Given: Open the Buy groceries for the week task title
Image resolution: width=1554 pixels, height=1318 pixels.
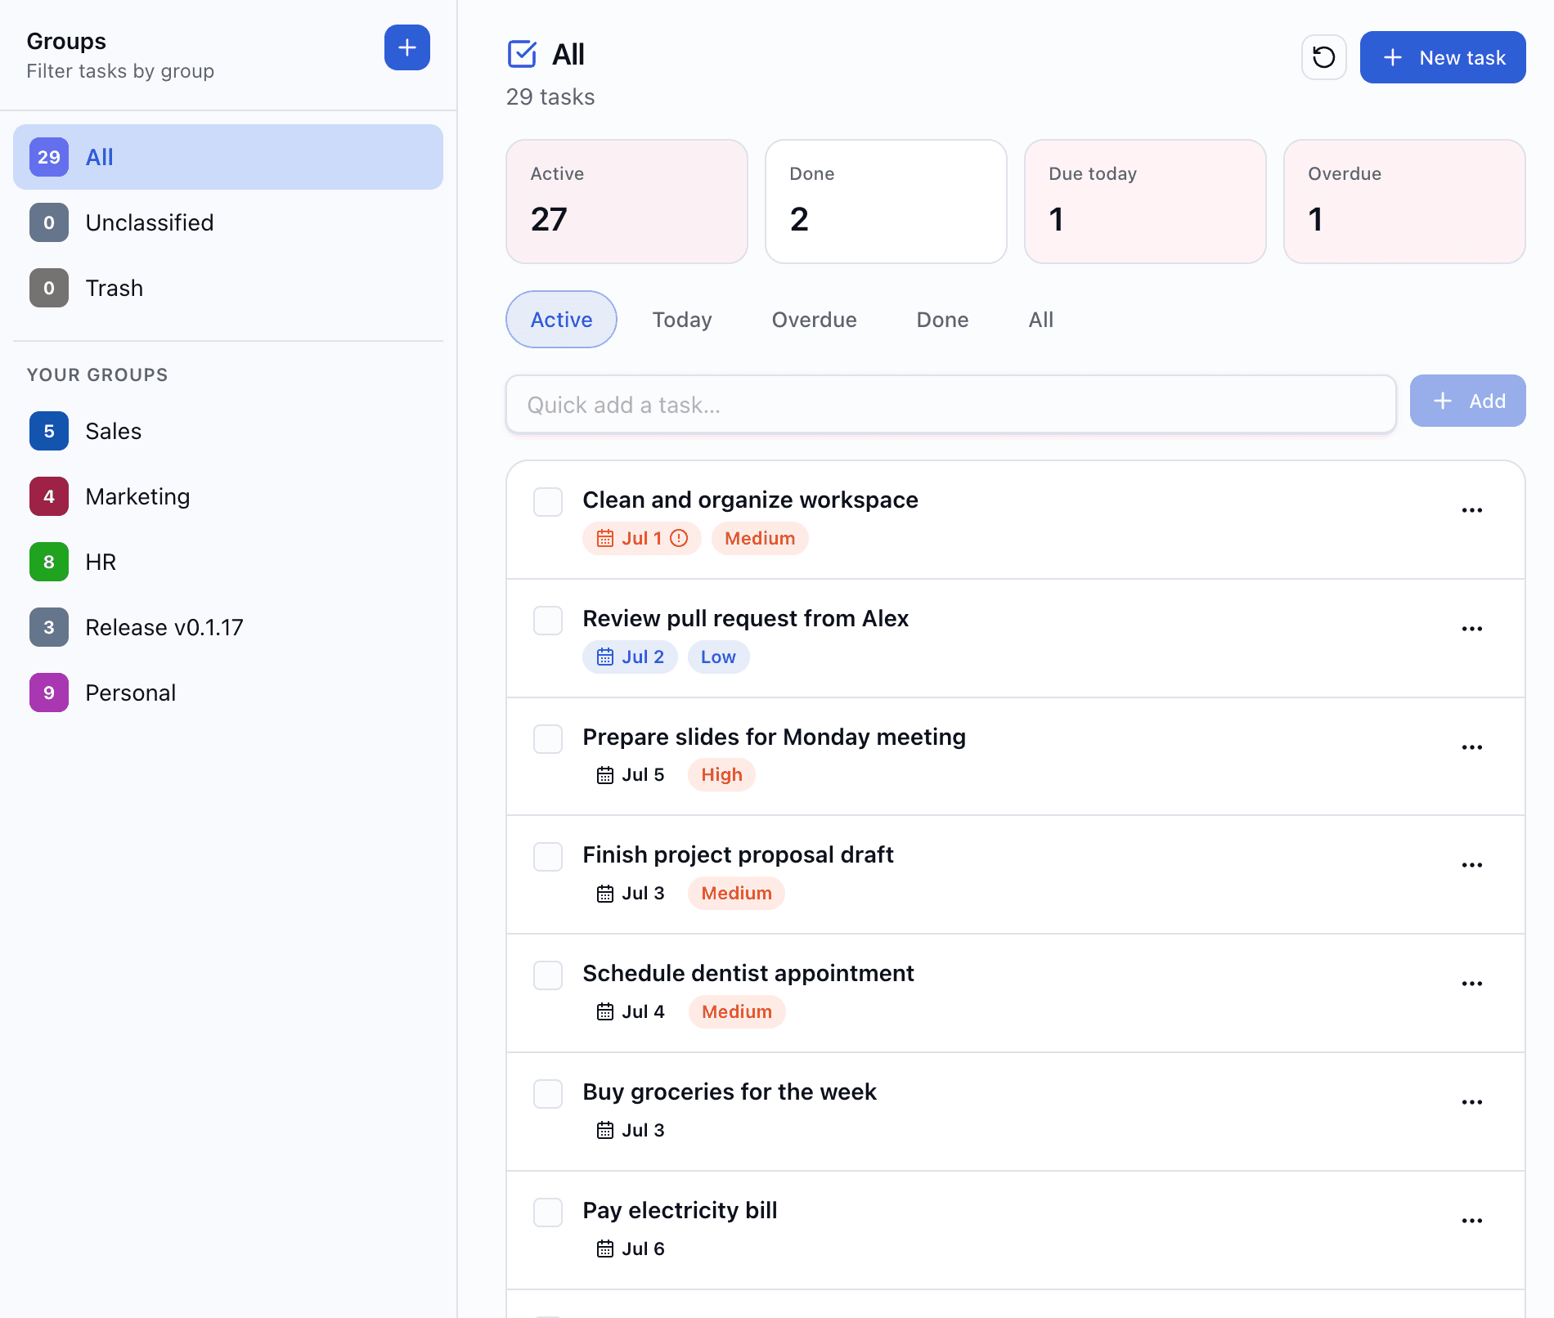Looking at the screenshot, I should pyautogui.click(x=730, y=1092).
